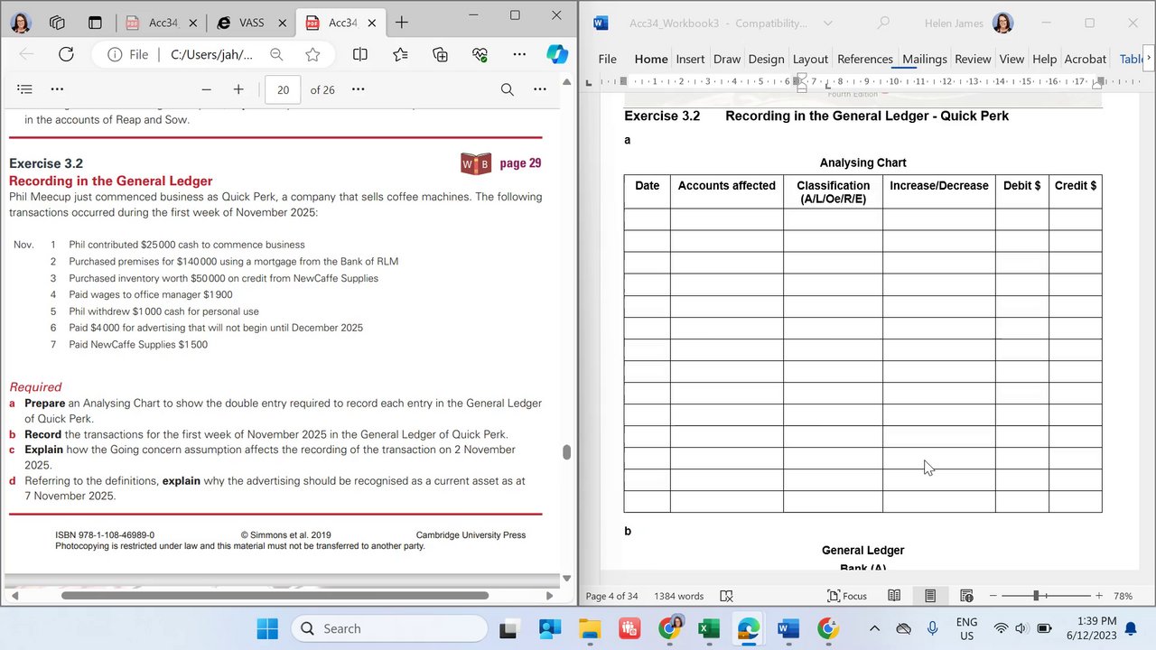The width and height of the screenshot is (1156, 650).
Task: Open Browser essentials heart icon
Action: tap(480, 54)
